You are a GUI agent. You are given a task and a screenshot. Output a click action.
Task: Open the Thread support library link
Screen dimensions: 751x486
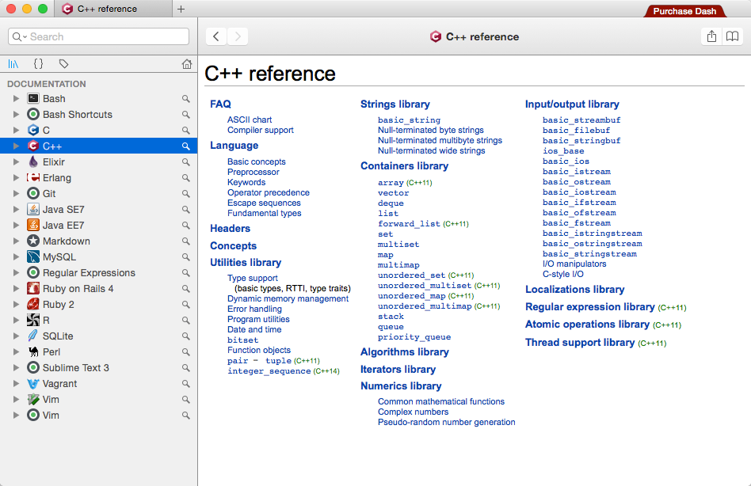pyautogui.click(x=580, y=343)
